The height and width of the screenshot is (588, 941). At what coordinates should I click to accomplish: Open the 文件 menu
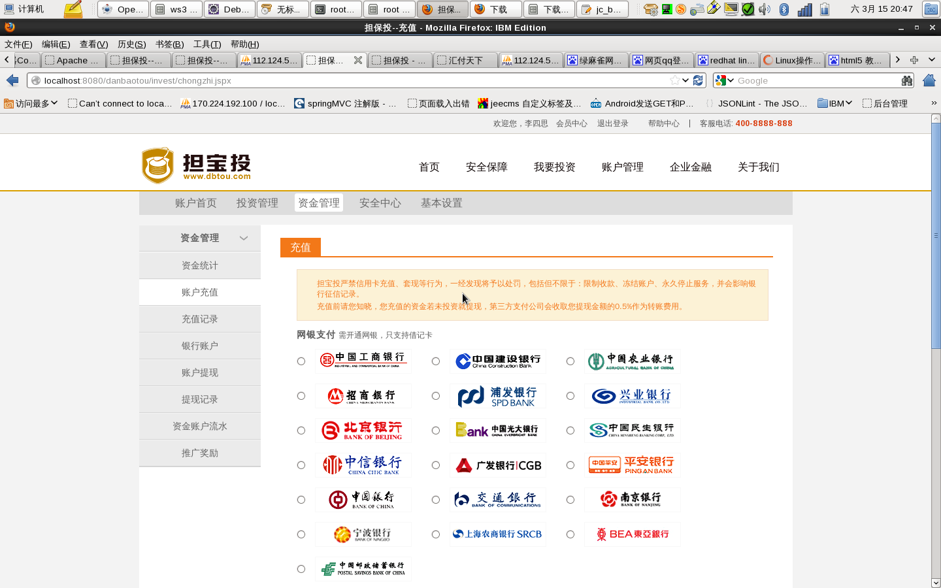click(x=18, y=44)
